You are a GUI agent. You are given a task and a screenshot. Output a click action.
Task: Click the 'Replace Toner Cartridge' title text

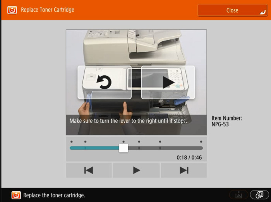pyautogui.click(x=48, y=10)
